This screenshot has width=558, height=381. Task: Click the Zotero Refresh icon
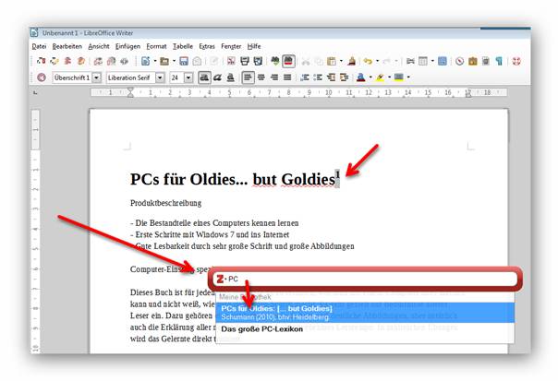(x=98, y=61)
